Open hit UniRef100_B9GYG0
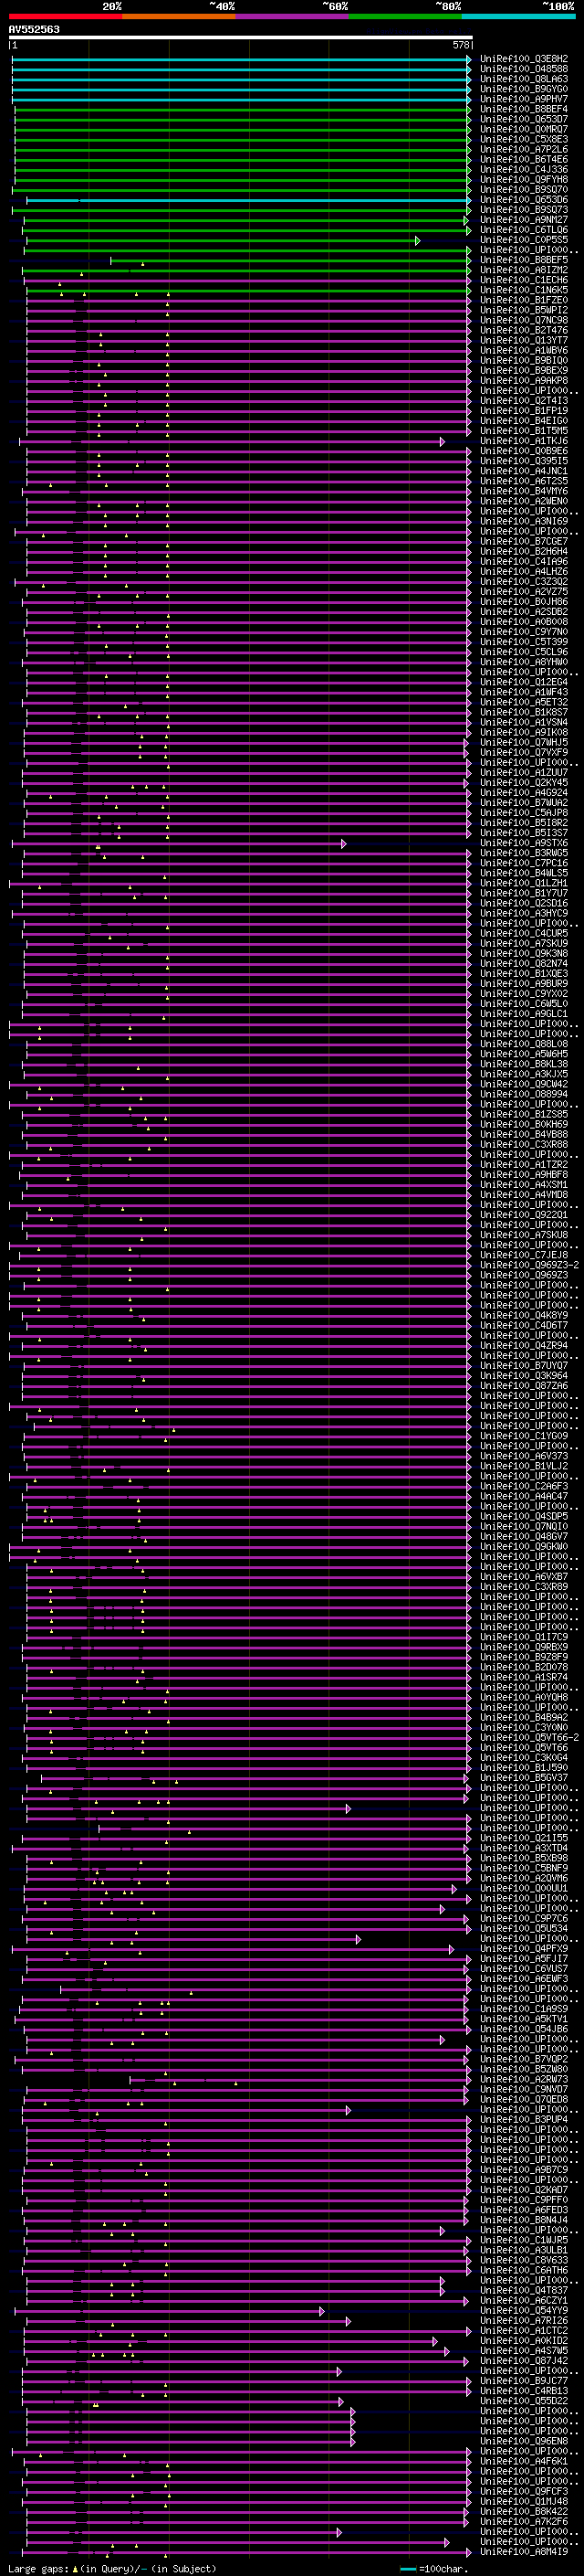Viewport: 584px width, 2576px height. click(524, 89)
